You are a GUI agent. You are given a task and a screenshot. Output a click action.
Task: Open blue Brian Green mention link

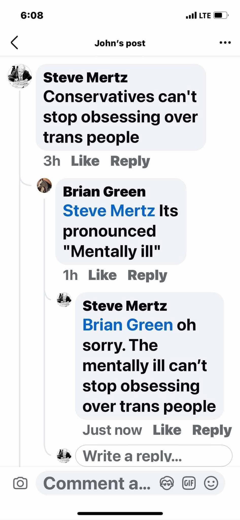(128, 325)
